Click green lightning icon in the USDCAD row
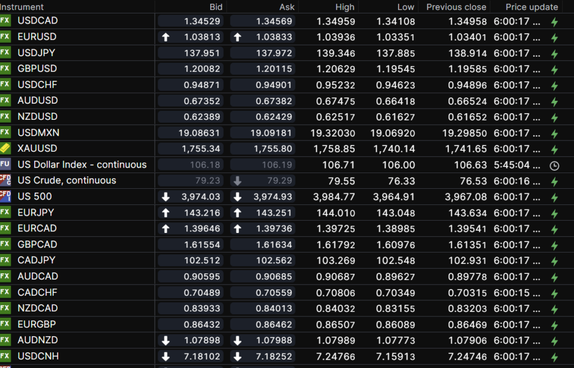574x368 pixels. pos(554,22)
